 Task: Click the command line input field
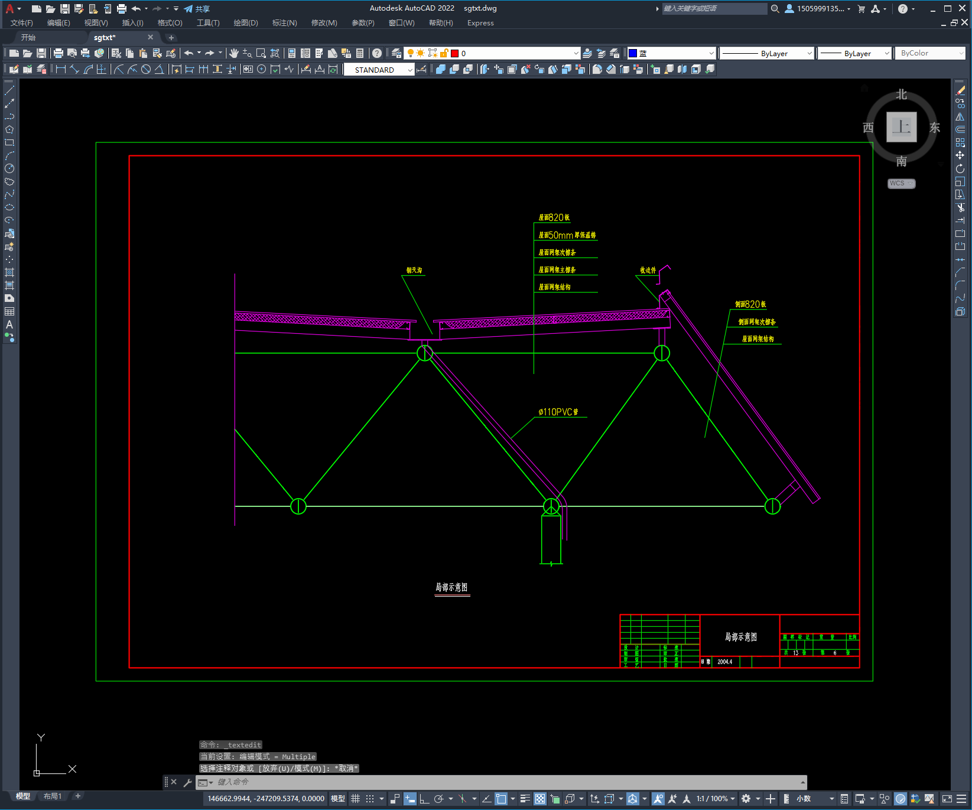click(x=508, y=782)
